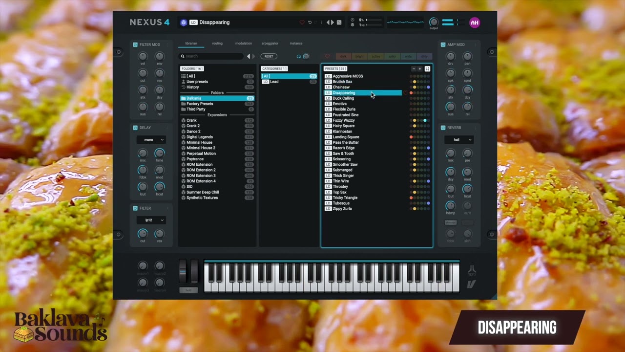Open the Delay mode 'mono' dropdown

coord(151,140)
